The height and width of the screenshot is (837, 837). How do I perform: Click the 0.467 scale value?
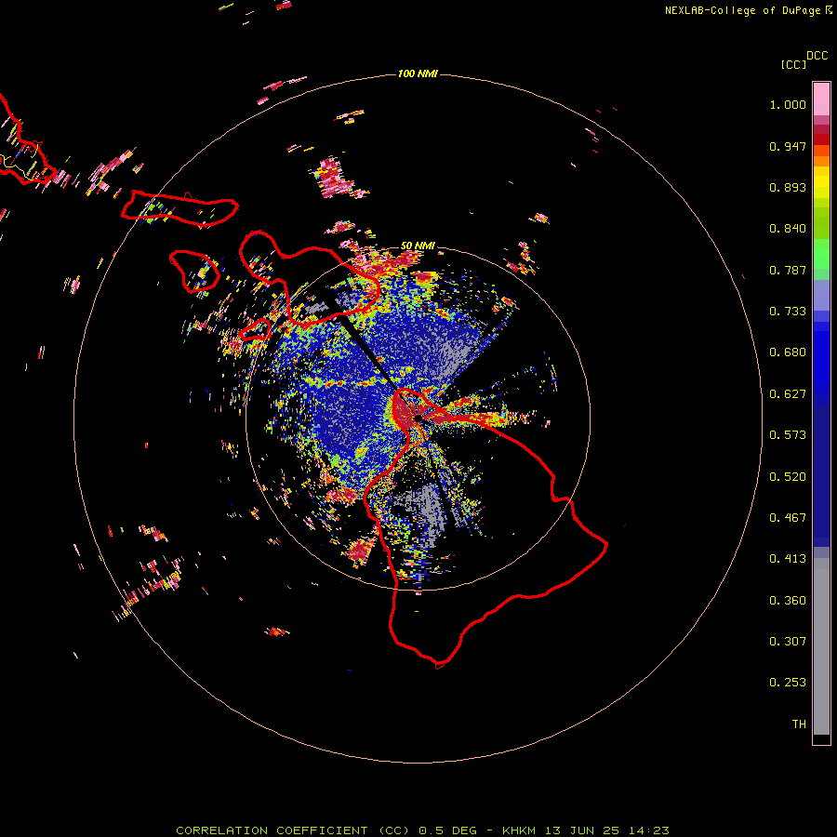[x=788, y=518]
